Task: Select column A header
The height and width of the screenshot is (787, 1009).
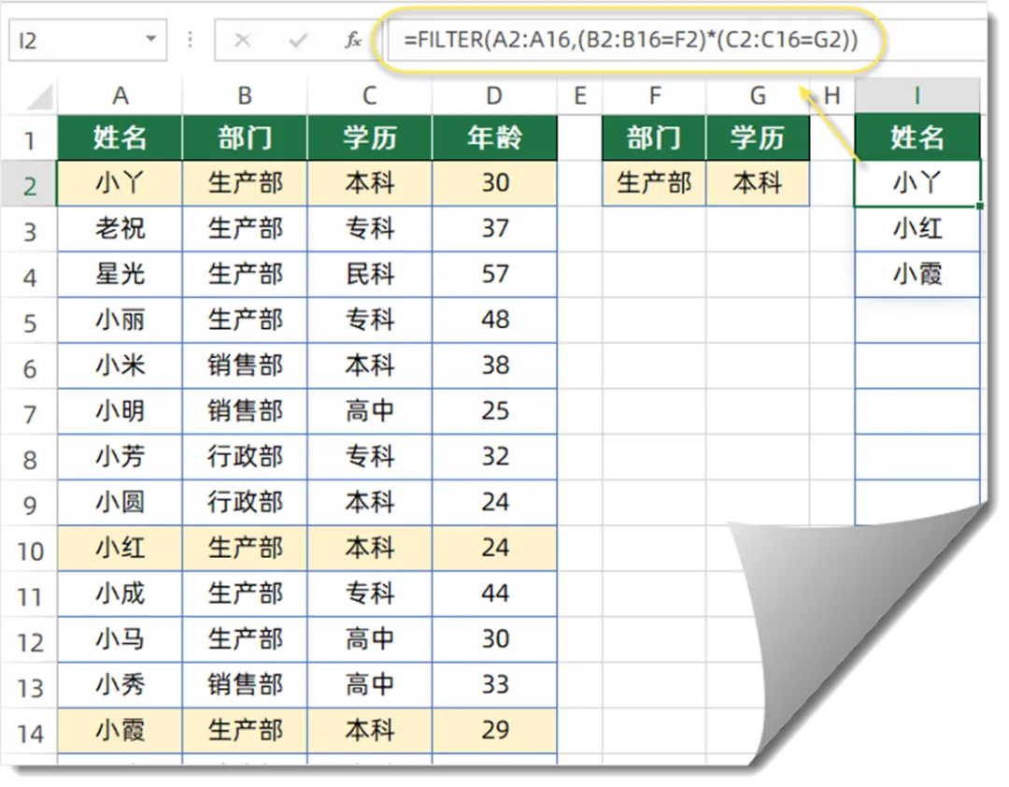Action: click(x=121, y=96)
